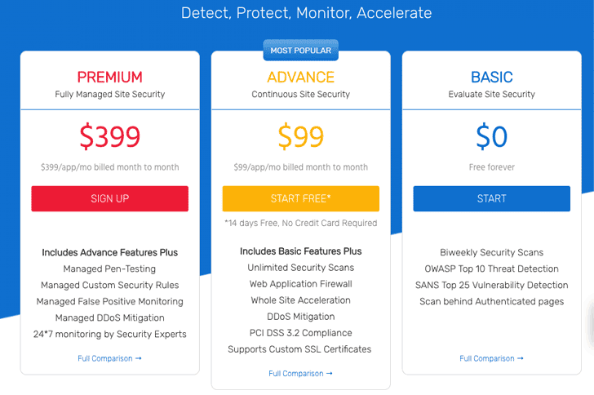Viewport: 594px width, 395px height.
Task: Open Full Comparison link under Premium plan
Action: 109,358
